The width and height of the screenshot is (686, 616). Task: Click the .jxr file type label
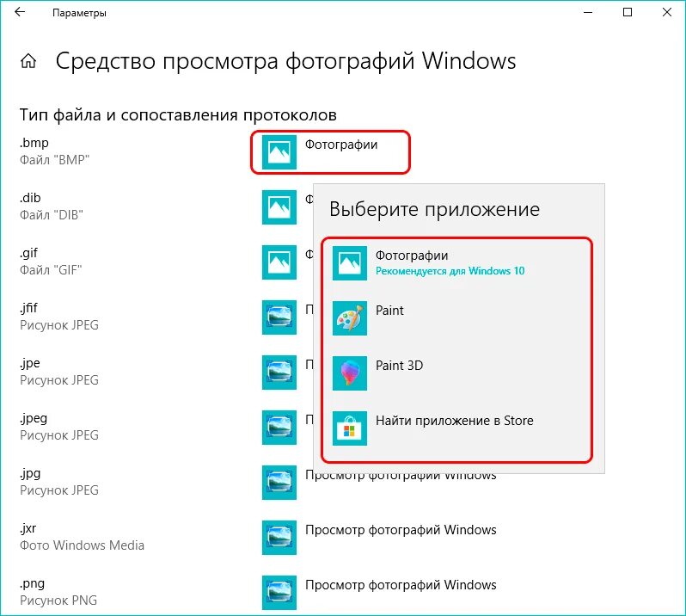click(x=28, y=529)
